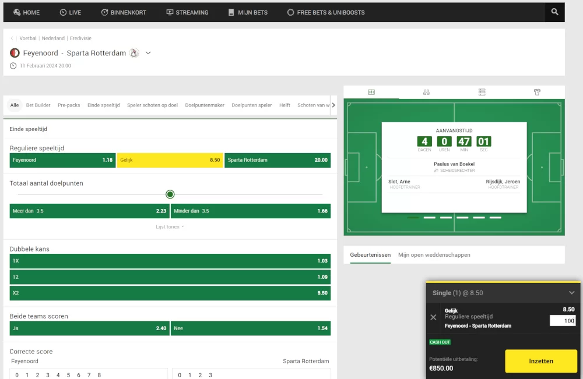Screen dimensions: 583x379
Task: Select double chance 12 at 1.09
Action: [170, 277]
